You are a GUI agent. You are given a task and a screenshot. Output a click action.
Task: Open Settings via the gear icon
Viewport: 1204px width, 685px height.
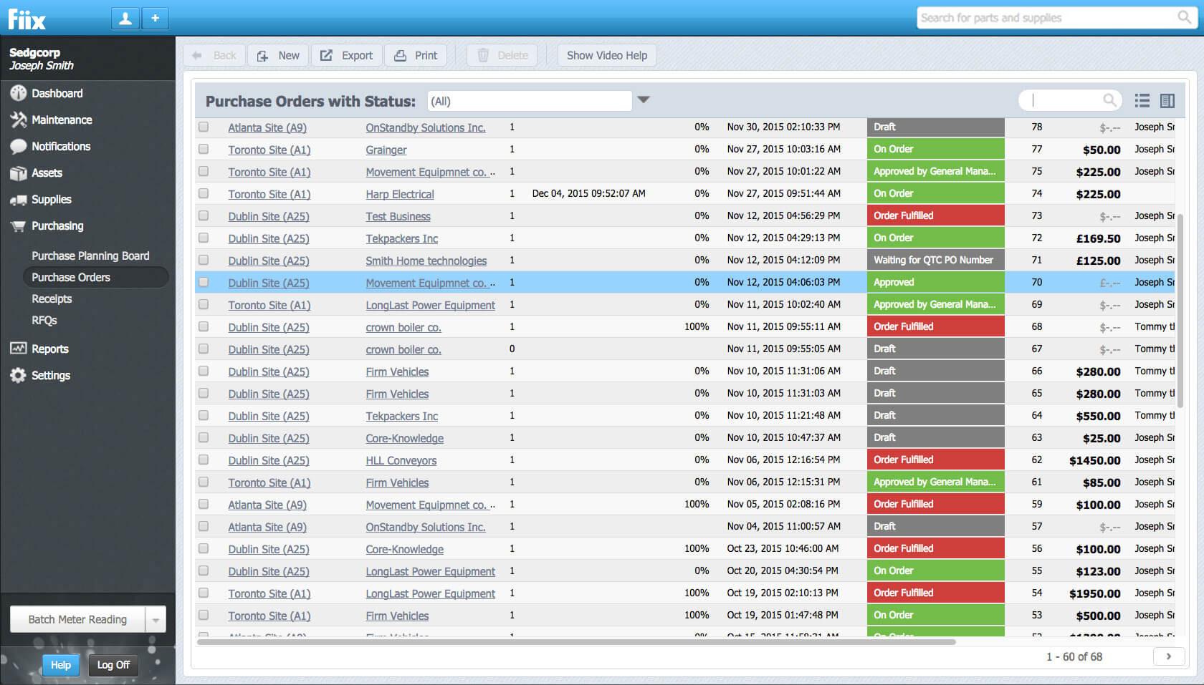[x=18, y=375]
